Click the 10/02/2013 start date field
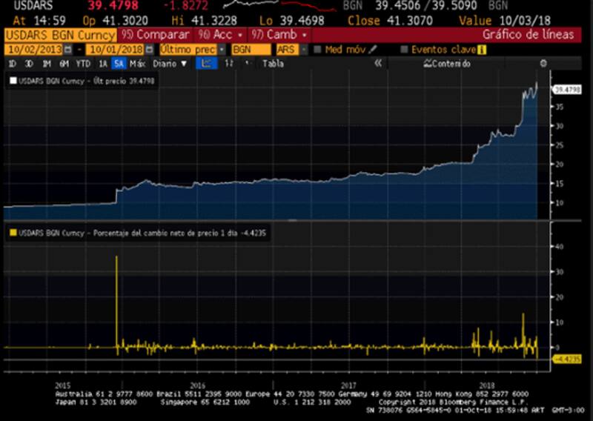 (x=34, y=50)
